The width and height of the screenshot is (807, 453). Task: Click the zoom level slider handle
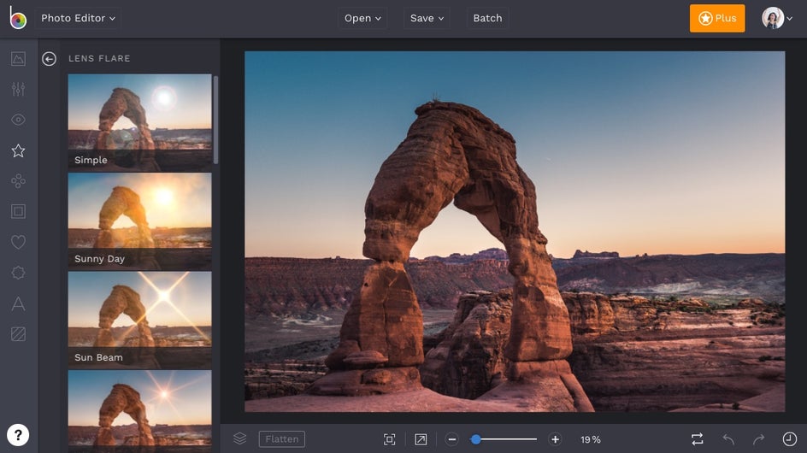click(476, 439)
